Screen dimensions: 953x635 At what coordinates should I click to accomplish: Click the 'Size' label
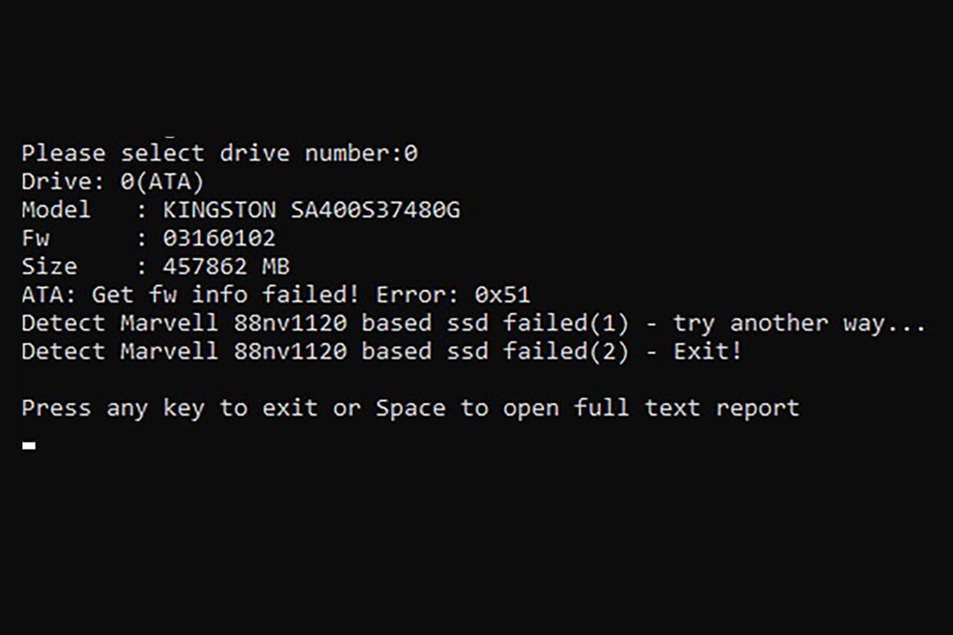coord(49,266)
